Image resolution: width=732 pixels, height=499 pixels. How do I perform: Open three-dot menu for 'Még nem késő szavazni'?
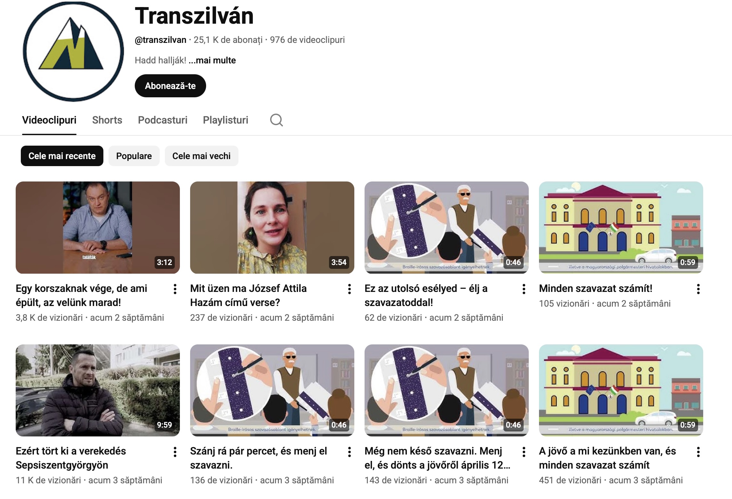(524, 452)
